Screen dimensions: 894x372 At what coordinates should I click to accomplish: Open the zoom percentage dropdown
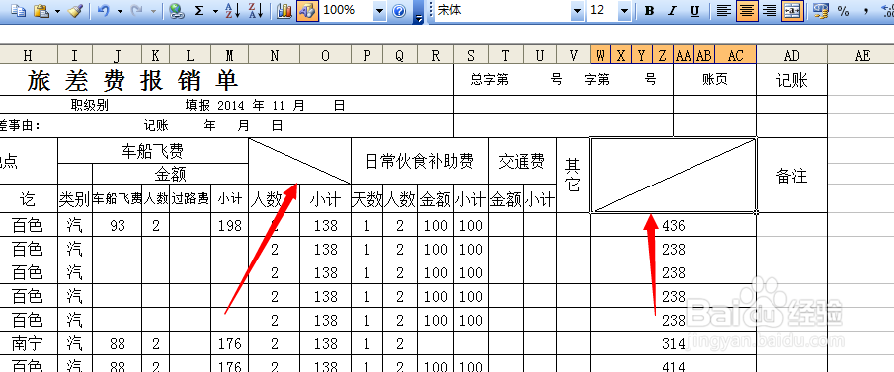(379, 10)
